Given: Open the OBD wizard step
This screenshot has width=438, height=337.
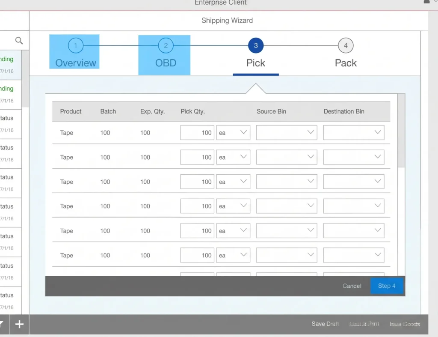Looking at the screenshot, I should (166, 63).
